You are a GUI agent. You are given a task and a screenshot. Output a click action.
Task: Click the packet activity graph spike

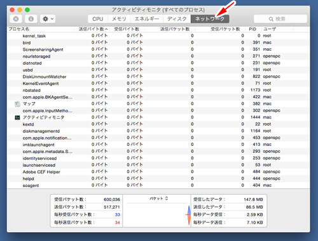[188, 215]
